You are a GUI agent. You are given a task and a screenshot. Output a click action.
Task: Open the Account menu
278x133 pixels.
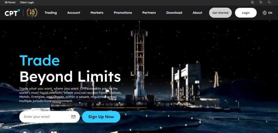point(74,13)
